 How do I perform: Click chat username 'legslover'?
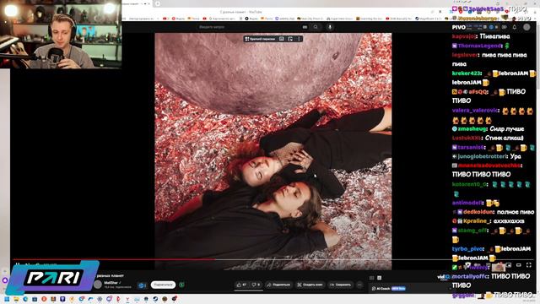coord(465,54)
